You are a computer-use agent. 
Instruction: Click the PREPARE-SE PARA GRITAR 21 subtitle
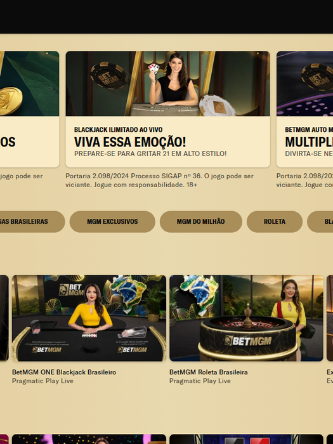pos(150,153)
